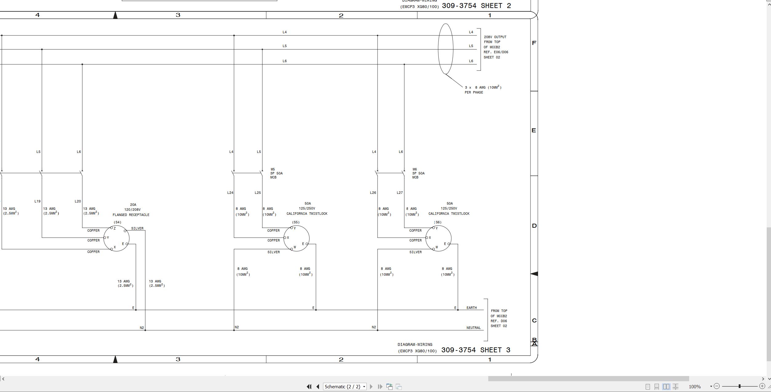Go to the previous page
This screenshot has height=392, width=771.
pos(318,386)
